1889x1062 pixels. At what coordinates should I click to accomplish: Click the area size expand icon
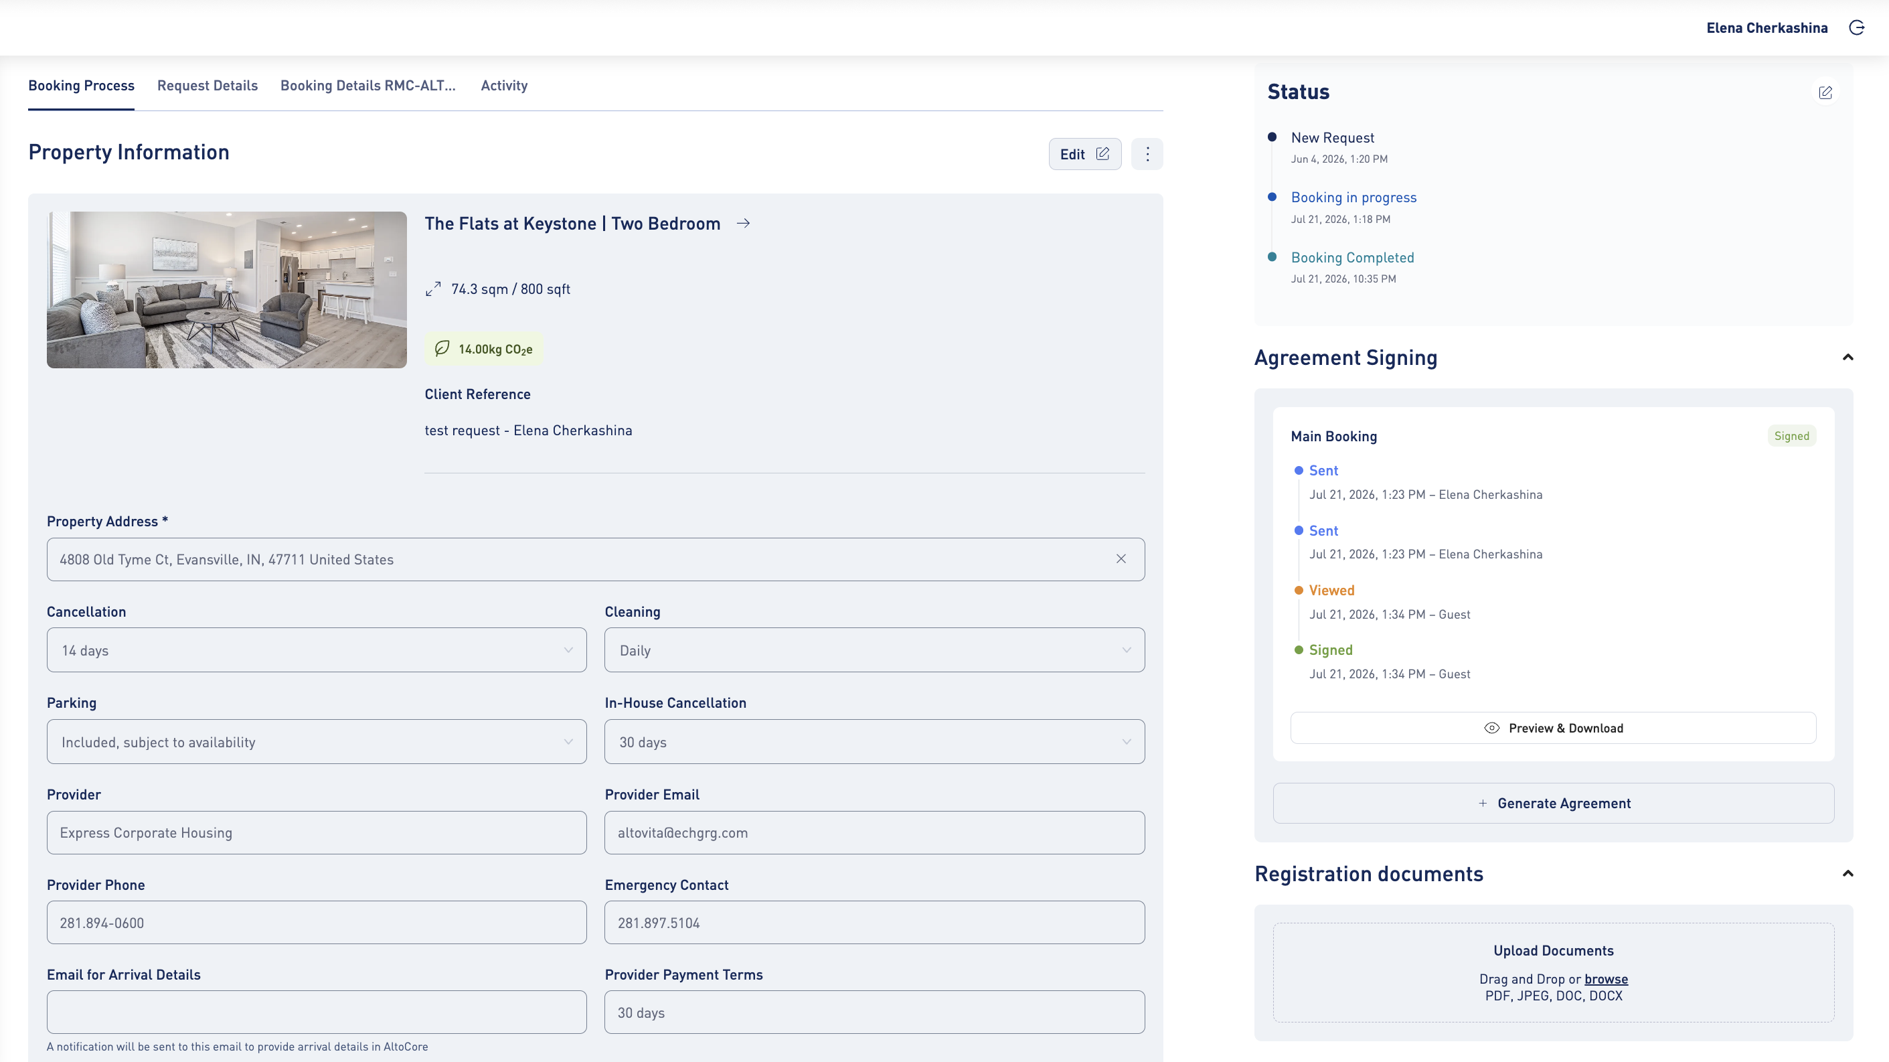coord(433,289)
